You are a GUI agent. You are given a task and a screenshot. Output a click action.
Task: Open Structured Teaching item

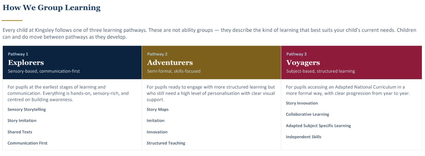pos(166,143)
